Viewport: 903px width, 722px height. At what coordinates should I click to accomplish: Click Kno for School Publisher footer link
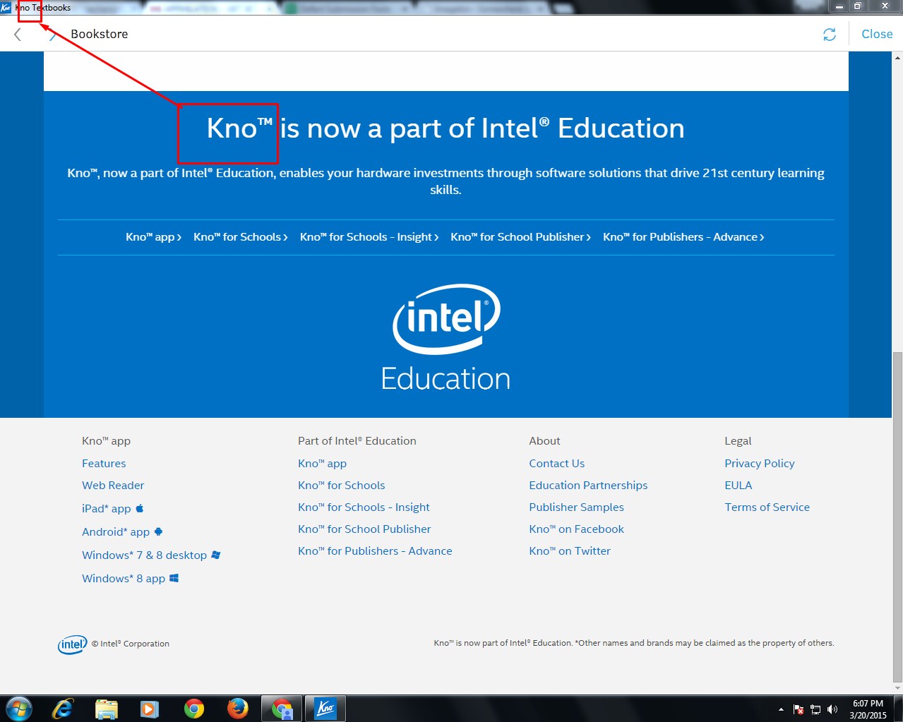364,529
